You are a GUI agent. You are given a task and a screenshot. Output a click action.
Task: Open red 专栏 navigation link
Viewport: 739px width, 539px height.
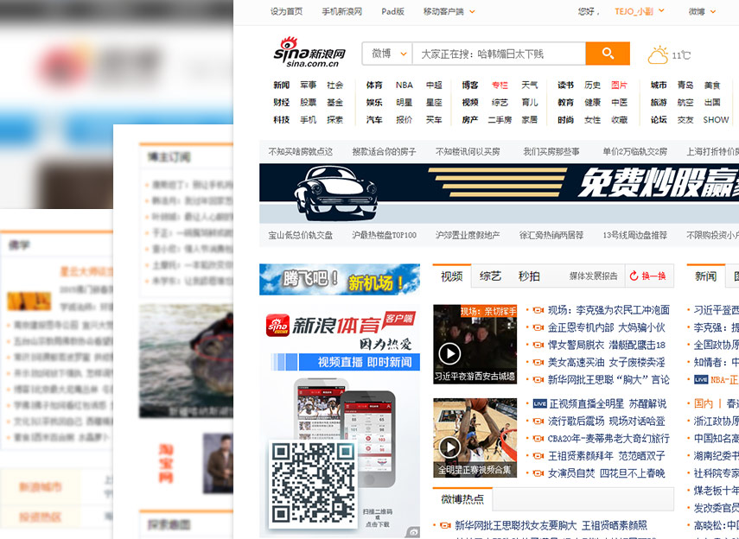(x=500, y=86)
